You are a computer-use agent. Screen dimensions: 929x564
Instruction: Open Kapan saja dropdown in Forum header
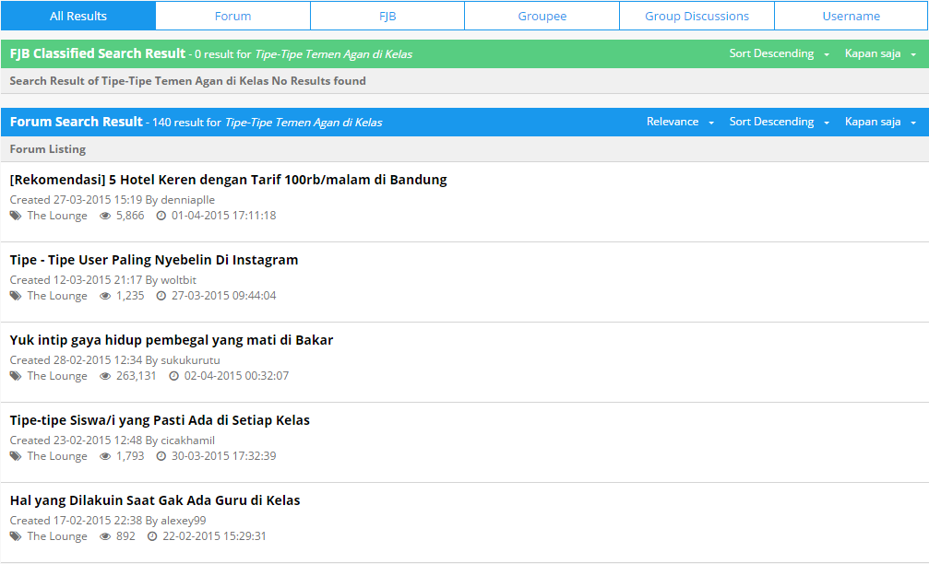pyautogui.click(x=880, y=122)
